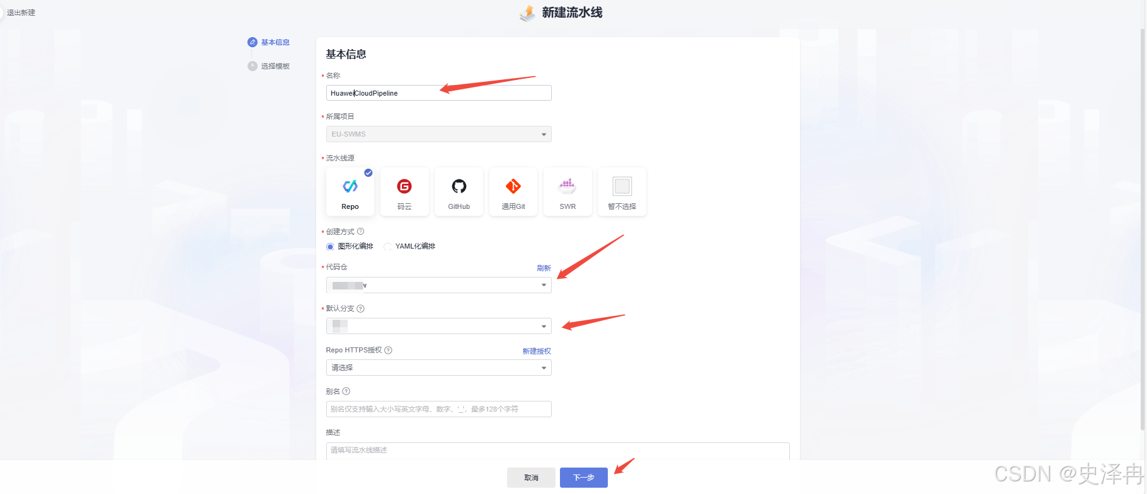This screenshot has width=1147, height=494.
Task: Click help icon next to 别名
Action: click(x=346, y=391)
